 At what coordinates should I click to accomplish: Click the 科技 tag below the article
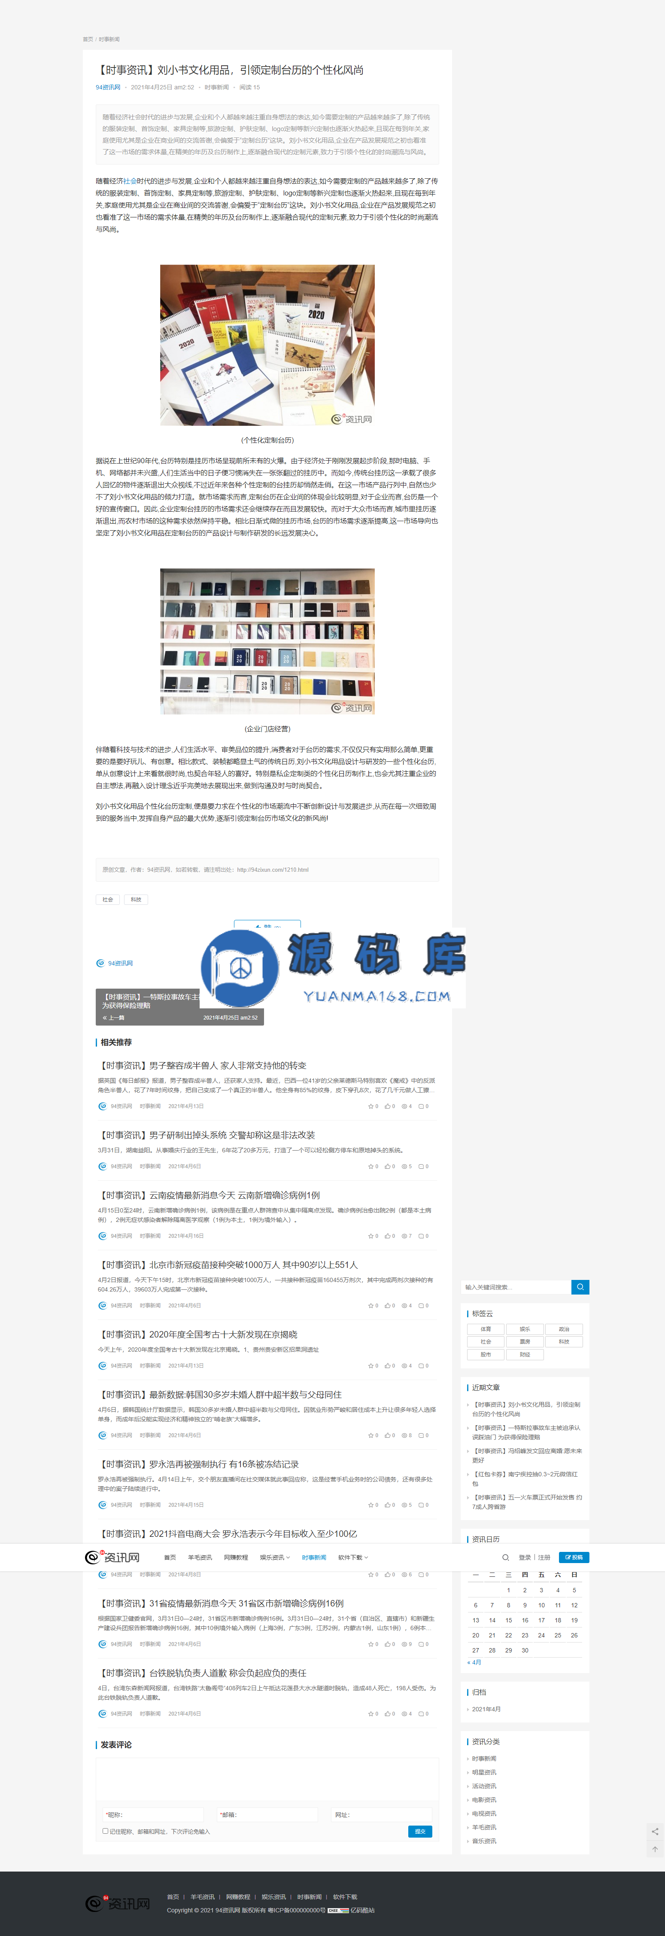[x=136, y=899]
